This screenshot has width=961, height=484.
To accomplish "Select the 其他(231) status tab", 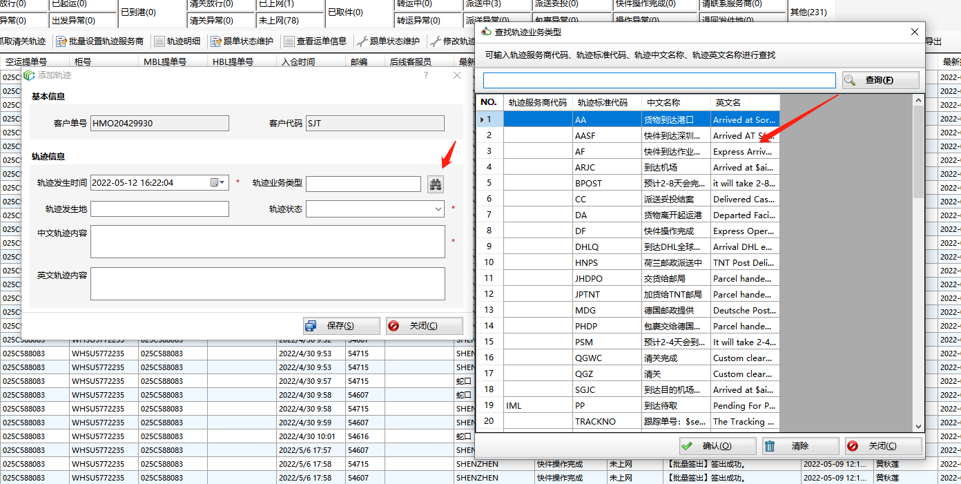I will [808, 12].
